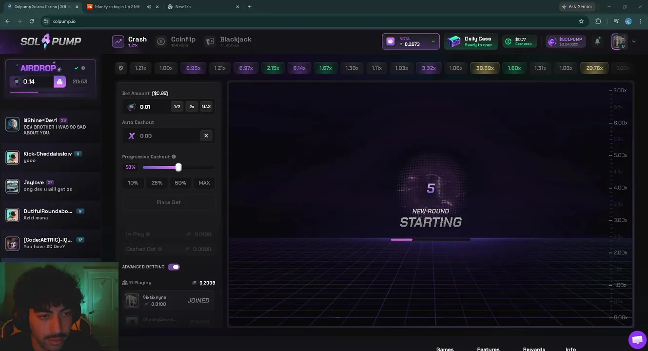Set progressive cashout to 10%
The height and width of the screenshot is (351, 648).
tap(133, 183)
